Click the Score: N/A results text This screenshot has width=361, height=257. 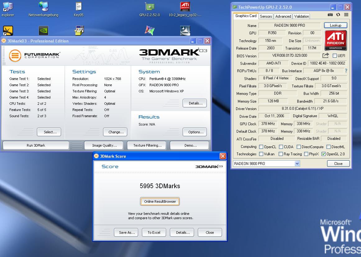[147, 124]
